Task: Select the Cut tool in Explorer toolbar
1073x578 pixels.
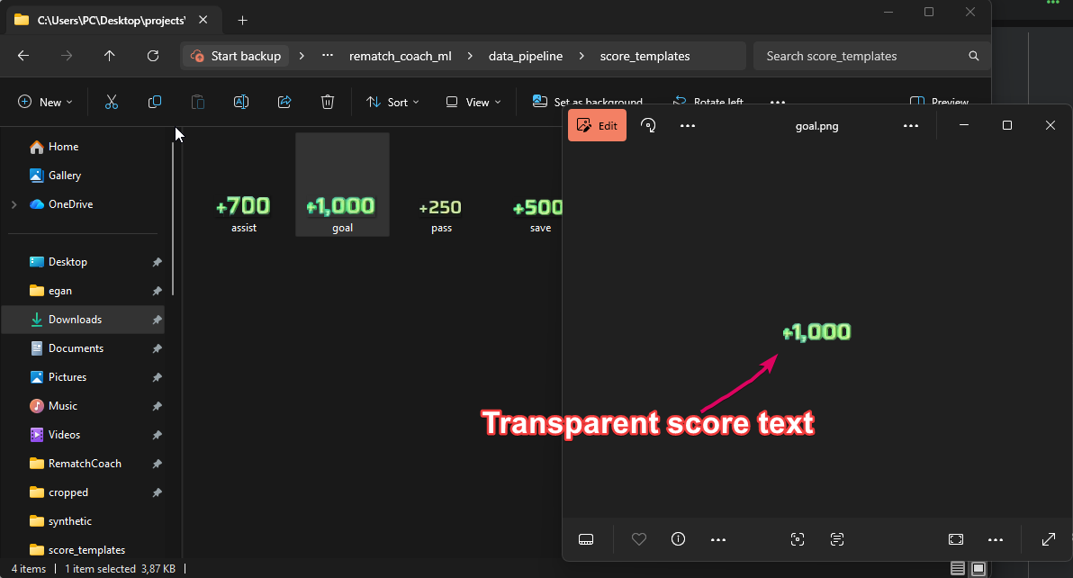Action: [x=112, y=102]
